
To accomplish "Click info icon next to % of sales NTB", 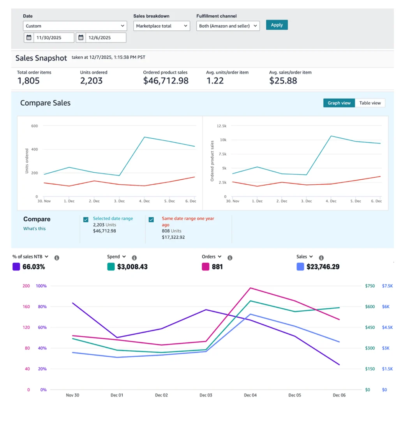I will (x=57, y=258).
